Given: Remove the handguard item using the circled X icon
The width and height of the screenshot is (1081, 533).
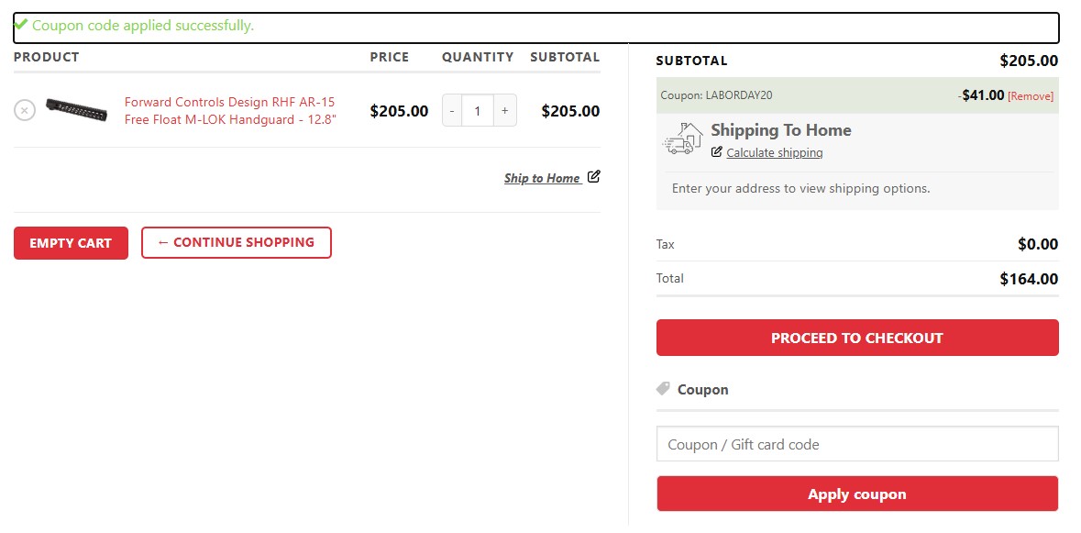Looking at the screenshot, I should coord(25,110).
